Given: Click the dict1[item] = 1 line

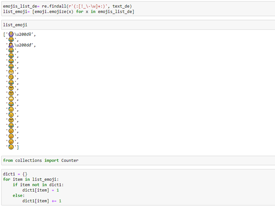Looking at the screenshot, I should pos(41,190).
